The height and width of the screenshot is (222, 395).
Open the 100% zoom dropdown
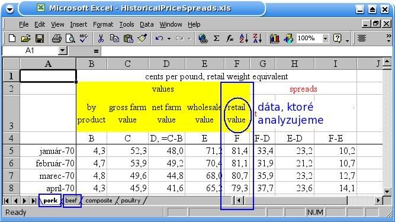(x=326, y=38)
